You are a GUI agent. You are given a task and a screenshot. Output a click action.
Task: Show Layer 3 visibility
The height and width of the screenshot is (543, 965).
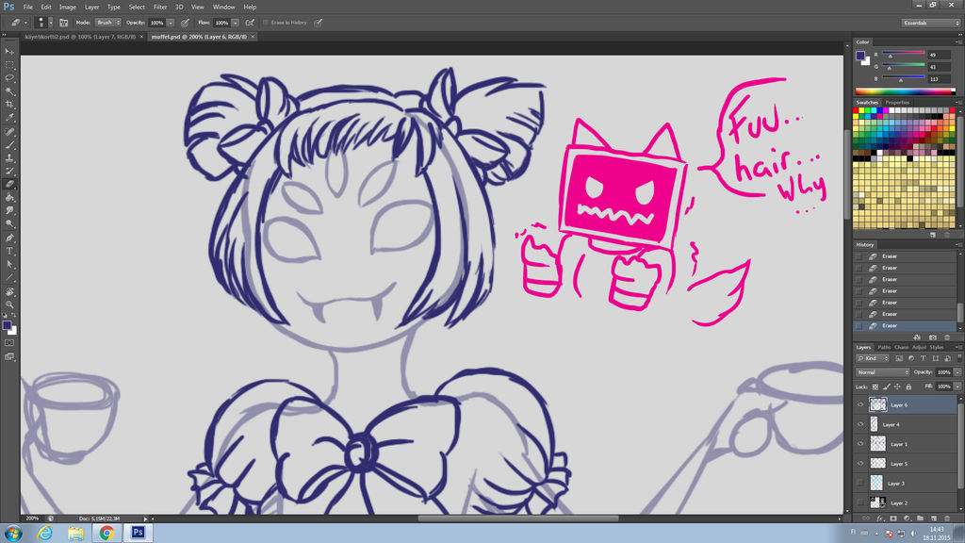tap(860, 483)
